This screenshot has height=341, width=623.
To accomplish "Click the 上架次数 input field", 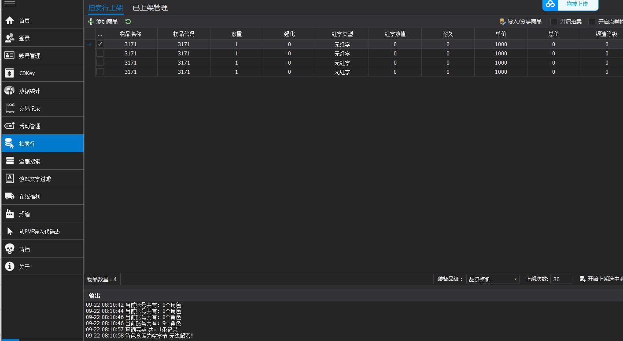I will click(x=561, y=279).
